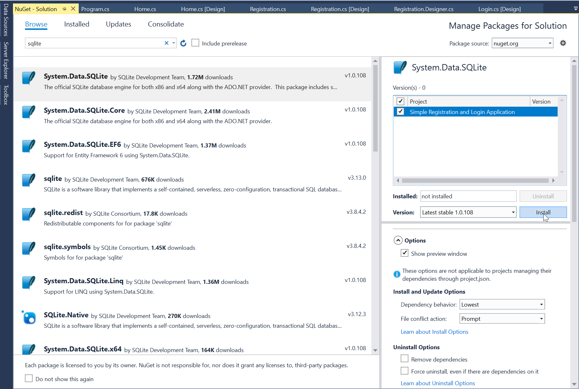Enable Remove dependencies option

point(405,359)
